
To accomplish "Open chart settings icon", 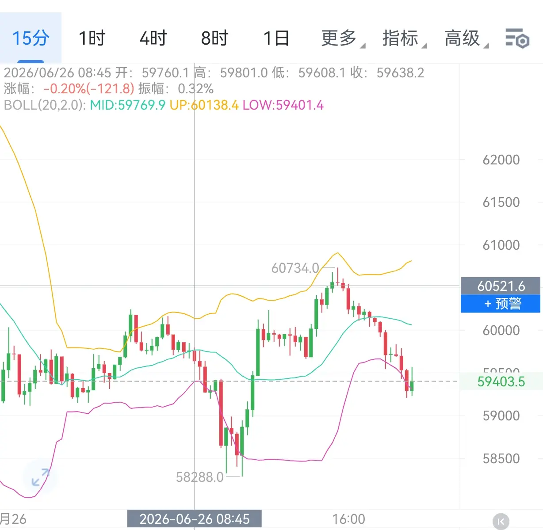I will tap(517, 38).
